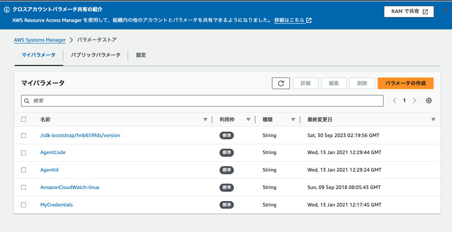Open the AgentId parameter
The image size is (452, 232).
(49, 170)
